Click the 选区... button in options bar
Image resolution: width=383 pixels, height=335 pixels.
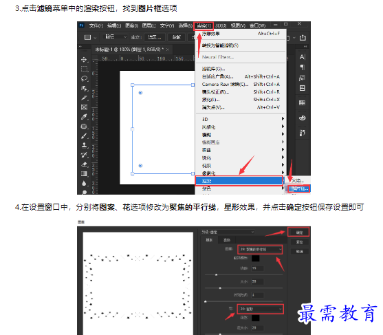(155, 37)
